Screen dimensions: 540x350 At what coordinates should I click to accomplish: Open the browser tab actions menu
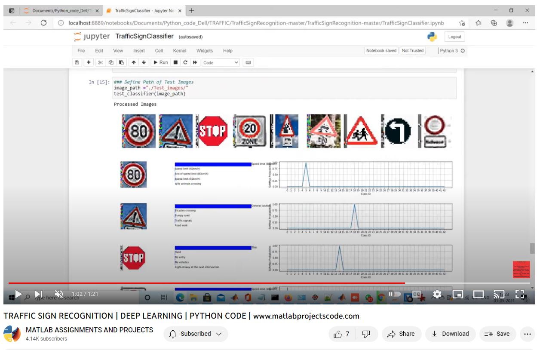[x=12, y=10]
